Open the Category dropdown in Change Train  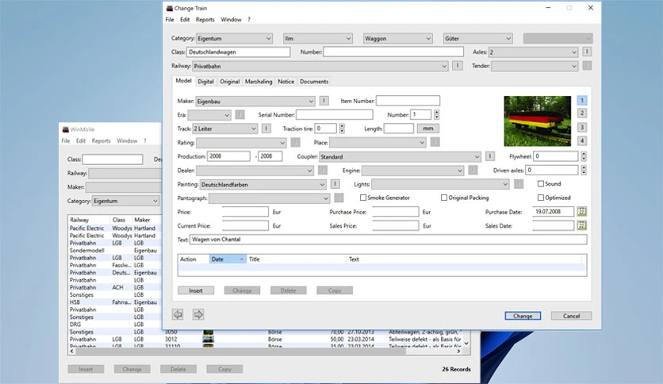234,39
